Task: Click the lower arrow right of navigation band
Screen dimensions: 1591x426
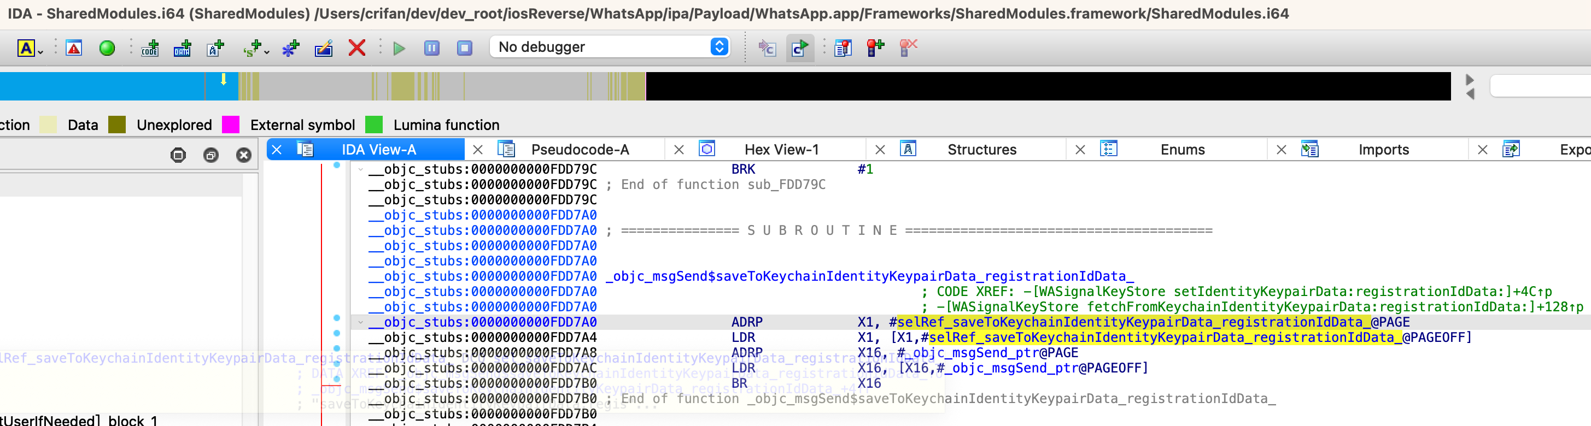Action: click(x=1470, y=94)
